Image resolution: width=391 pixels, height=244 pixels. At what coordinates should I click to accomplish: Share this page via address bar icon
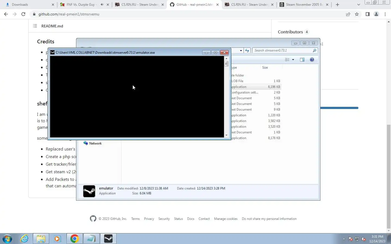pos(348,14)
